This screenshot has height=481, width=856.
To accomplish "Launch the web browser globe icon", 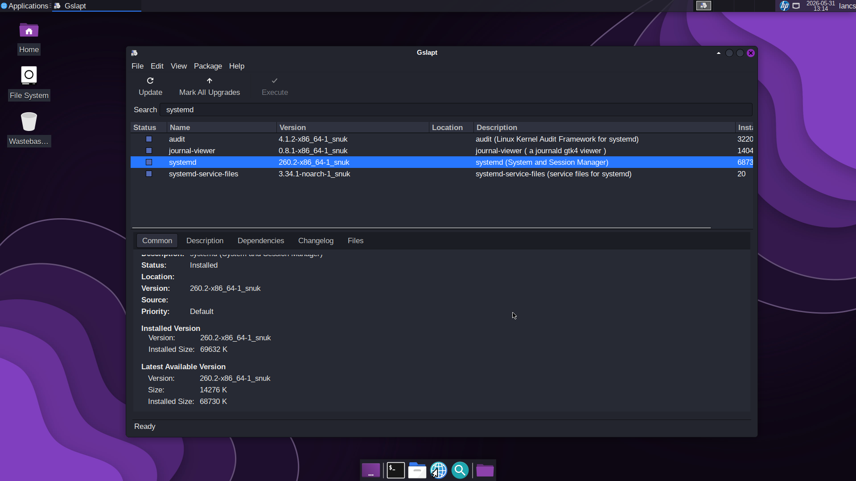I will tap(439, 470).
